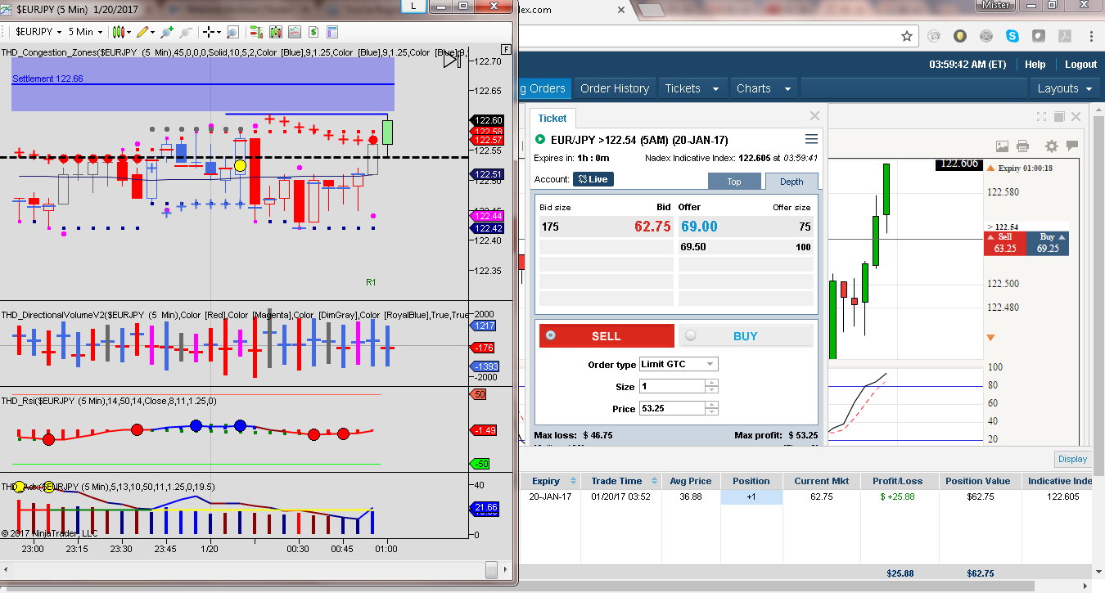Viewport: 1105px width, 593px height.
Task: Select the crosshair cursor tool
Action: pyautogui.click(x=209, y=32)
